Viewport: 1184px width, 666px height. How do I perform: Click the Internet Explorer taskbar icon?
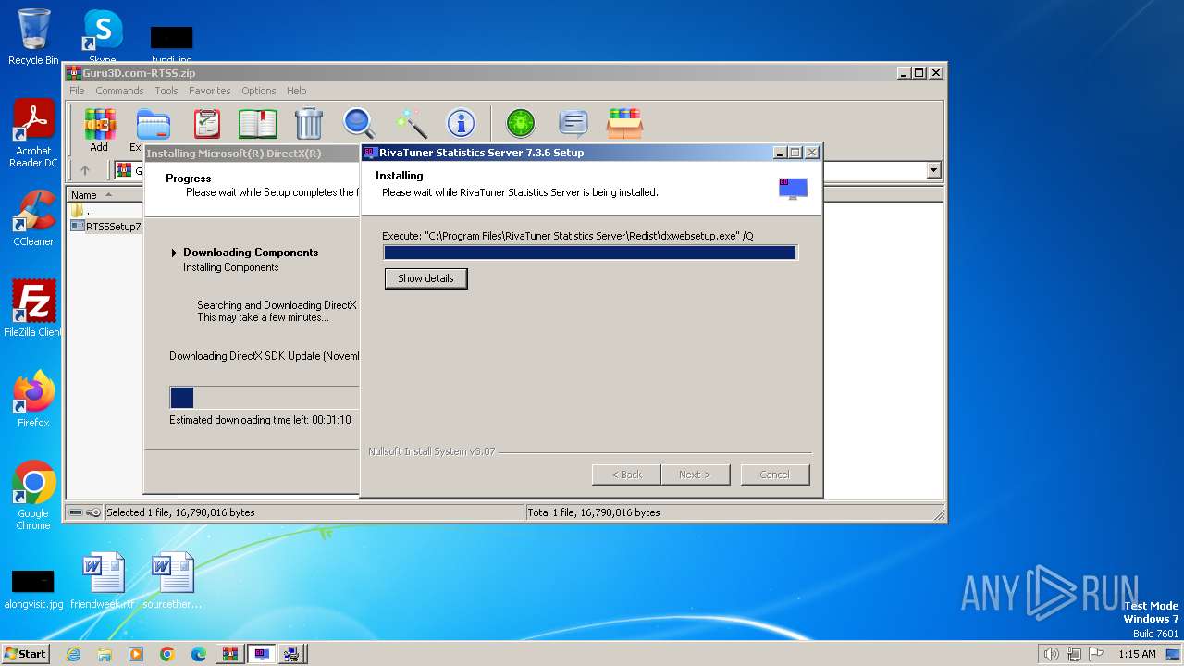tap(74, 654)
